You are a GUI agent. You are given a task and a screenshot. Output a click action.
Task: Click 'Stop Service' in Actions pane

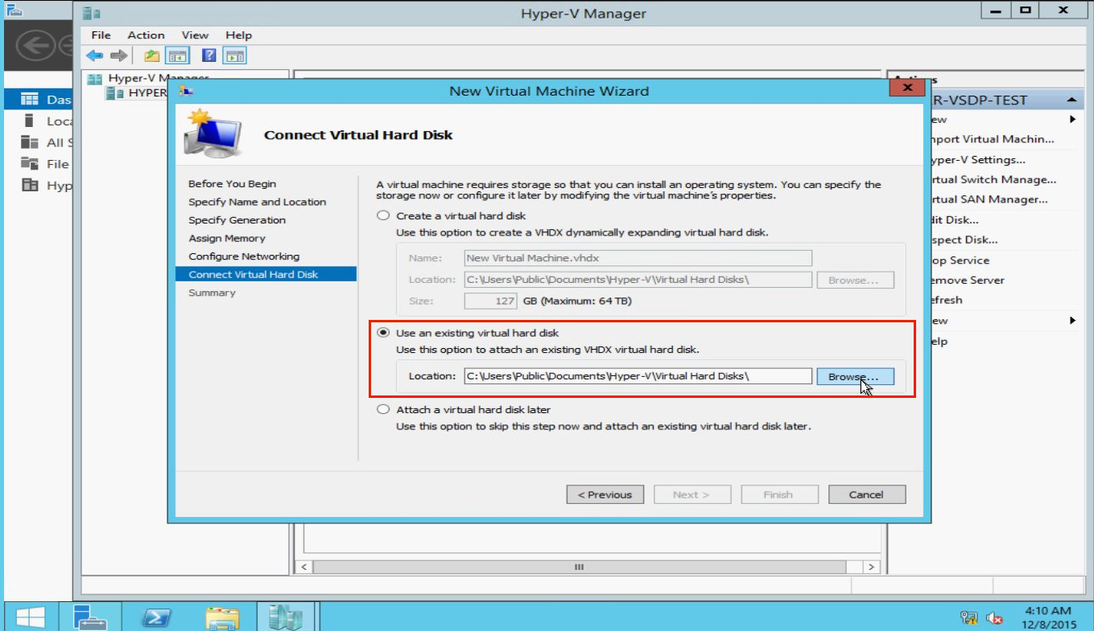tap(959, 260)
